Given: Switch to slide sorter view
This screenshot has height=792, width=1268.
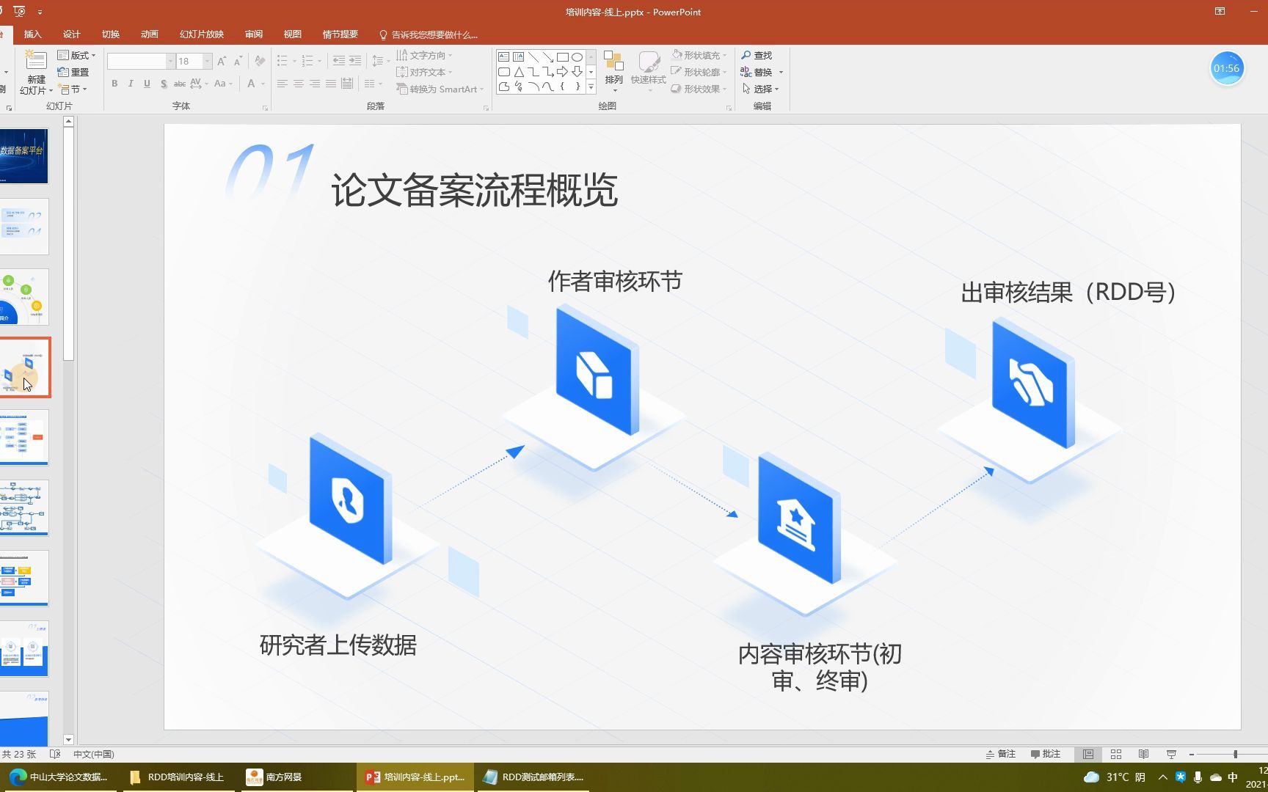Looking at the screenshot, I should point(1116,754).
